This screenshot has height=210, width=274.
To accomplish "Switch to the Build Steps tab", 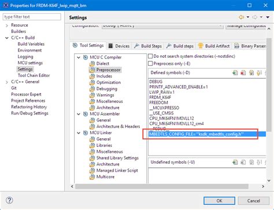I will point(148,46).
